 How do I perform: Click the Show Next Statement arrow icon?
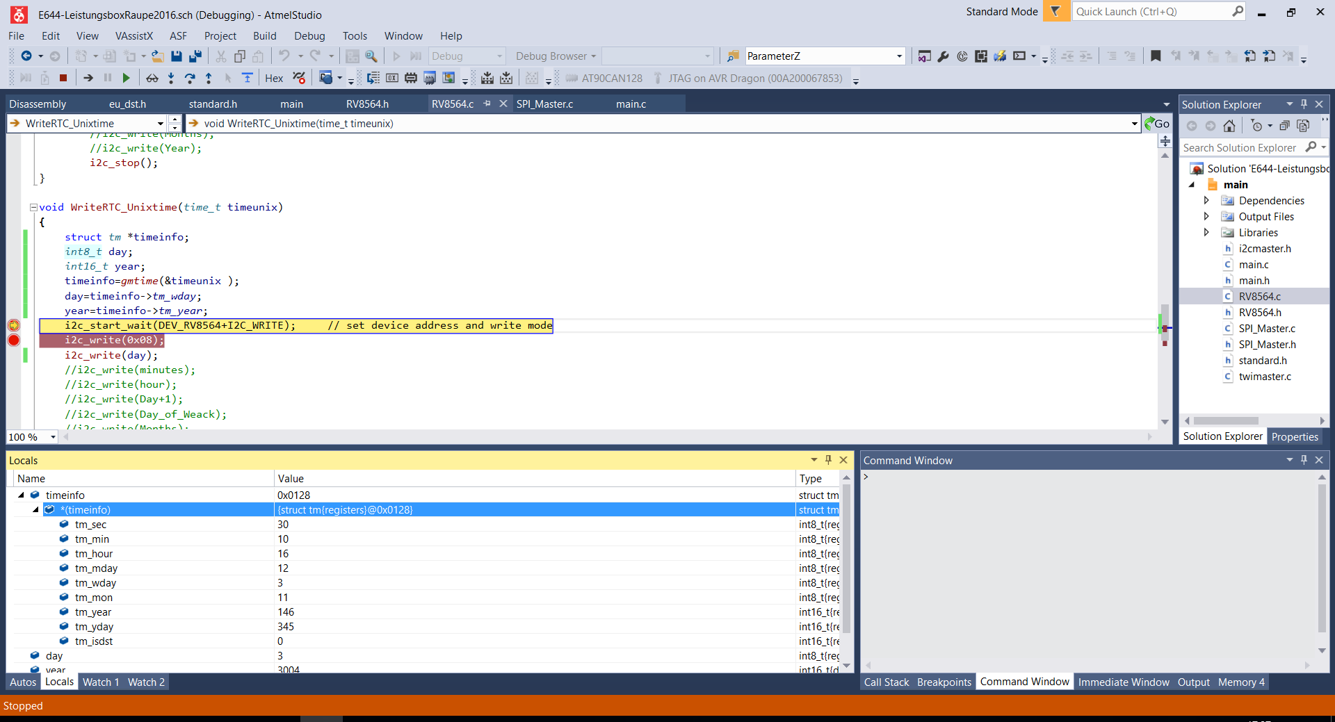click(x=88, y=78)
